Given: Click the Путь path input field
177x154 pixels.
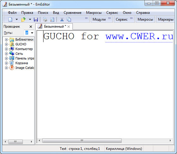Looking at the screenshot, I should point(27,33).
